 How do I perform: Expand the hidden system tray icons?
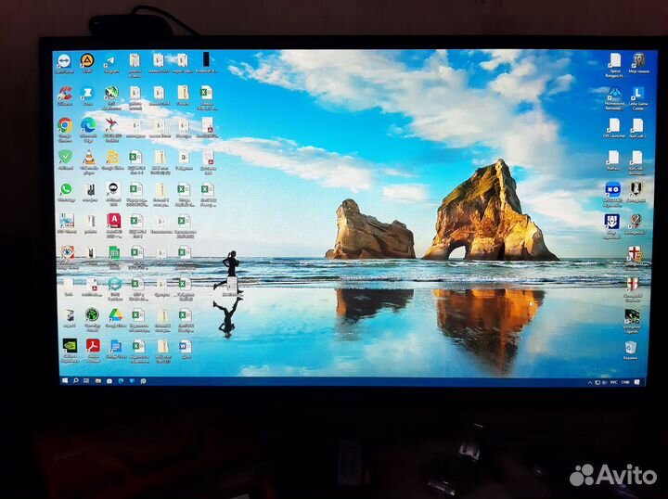pyautogui.click(x=590, y=381)
